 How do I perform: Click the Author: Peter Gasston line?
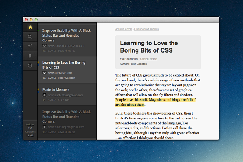click(133, 64)
